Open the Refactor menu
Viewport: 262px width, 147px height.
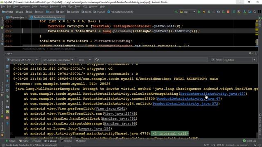[54, 7]
